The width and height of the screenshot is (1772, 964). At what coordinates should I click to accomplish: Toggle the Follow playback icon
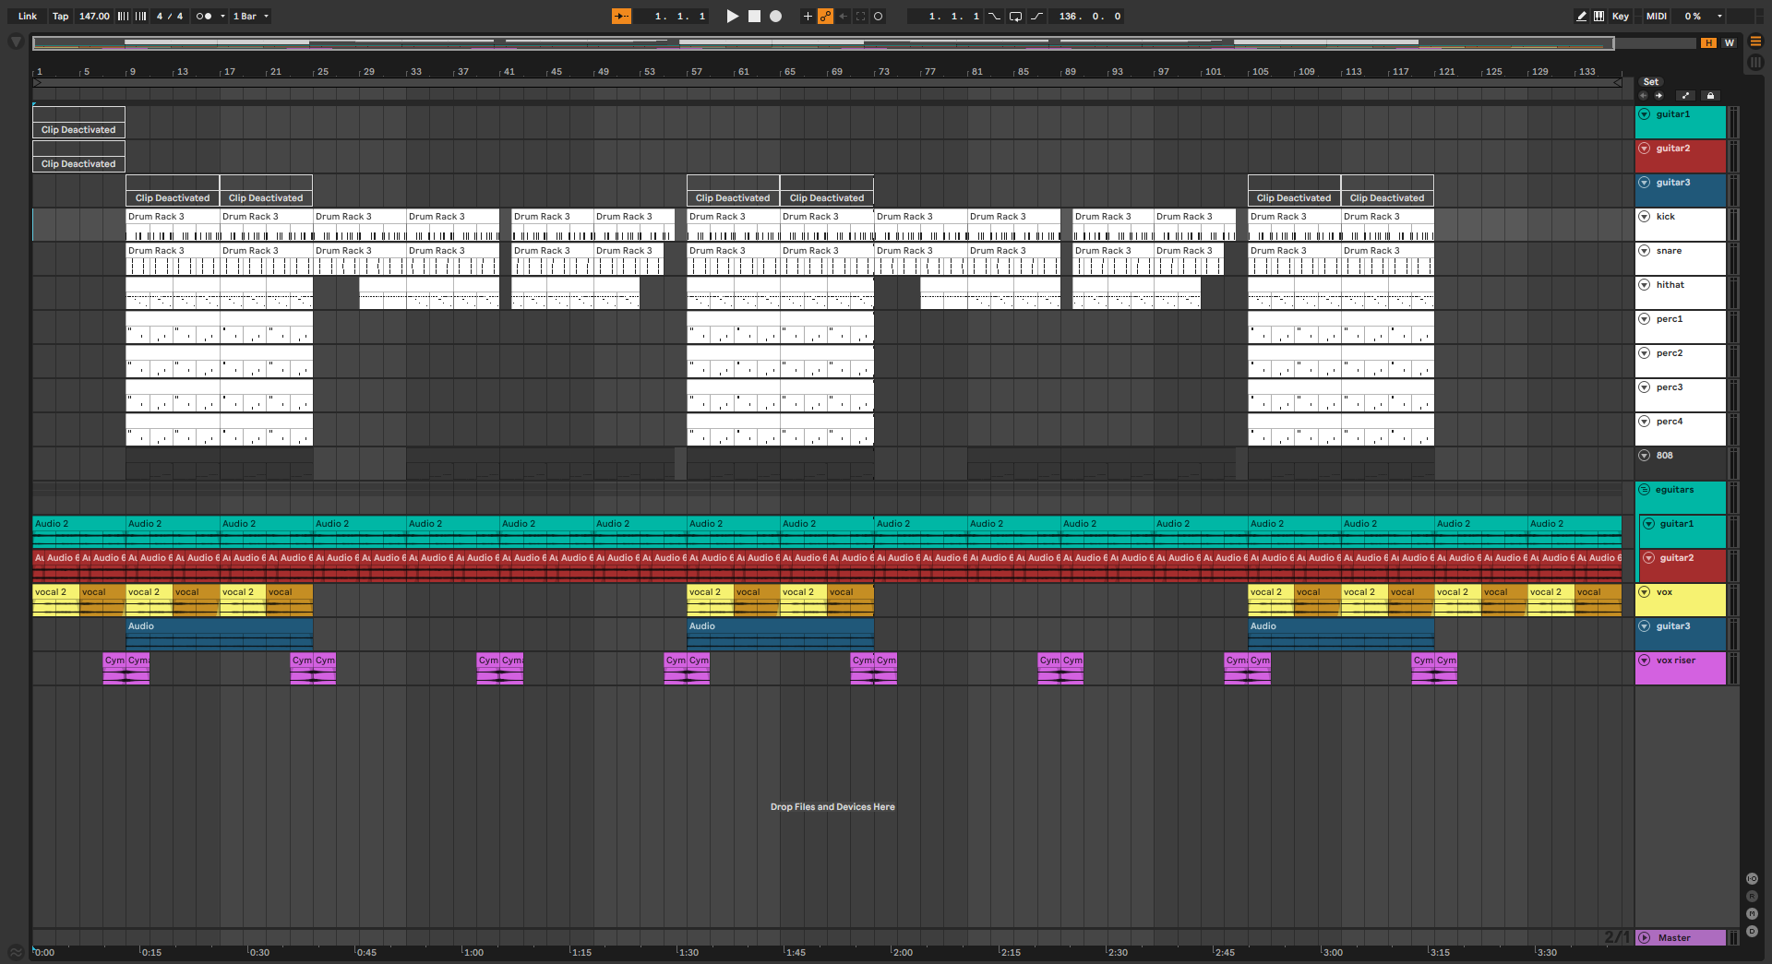coord(621,16)
